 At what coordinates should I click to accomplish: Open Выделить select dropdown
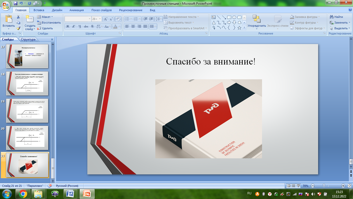(x=340, y=28)
